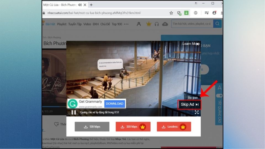The image size is (265, 149).
Task: Click the blue search magnifier button
Action: (x=217, y=24)
